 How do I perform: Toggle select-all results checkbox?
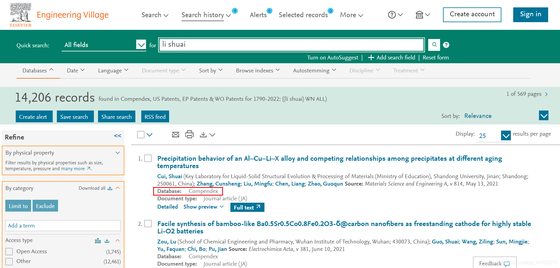(x=141, y=135)
